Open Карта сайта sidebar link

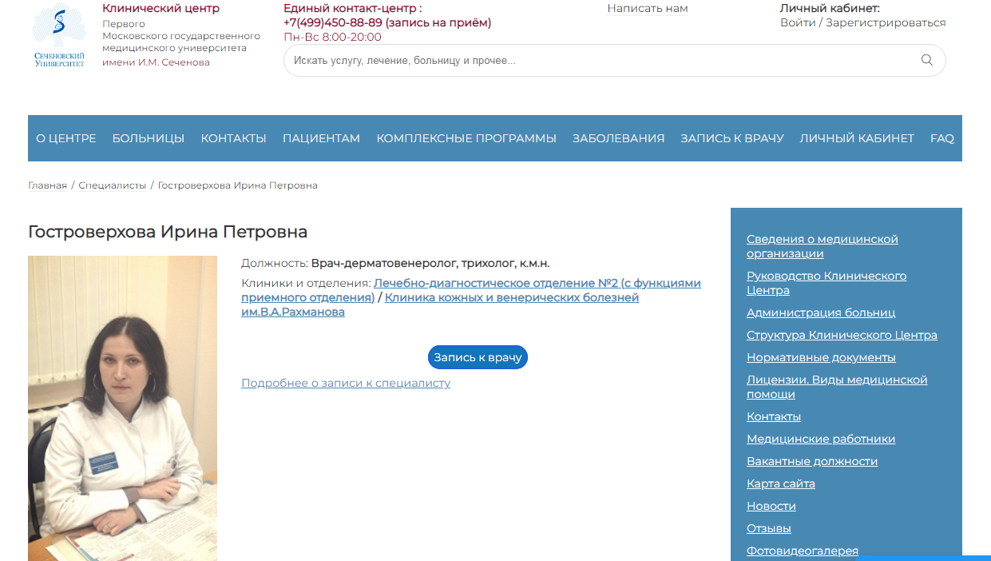point(781,484)
